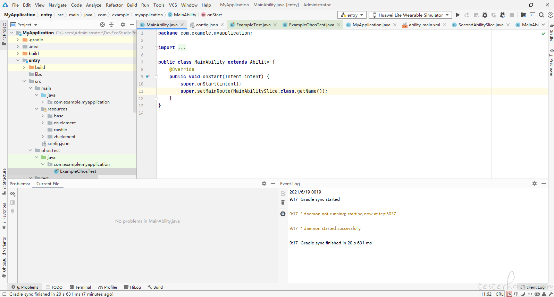Open Event Log settings gear
Screen dimensions: 554x297
(535, 183)
